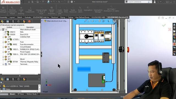Click the Zoom to Area view icon
The height and width of the screenshot is (99, 176).
[x=89, y=21]
